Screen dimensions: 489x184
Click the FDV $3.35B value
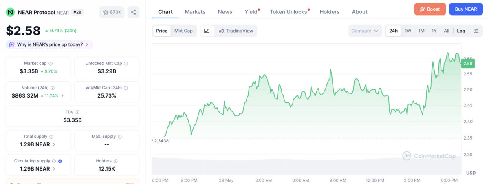[73, 120]
